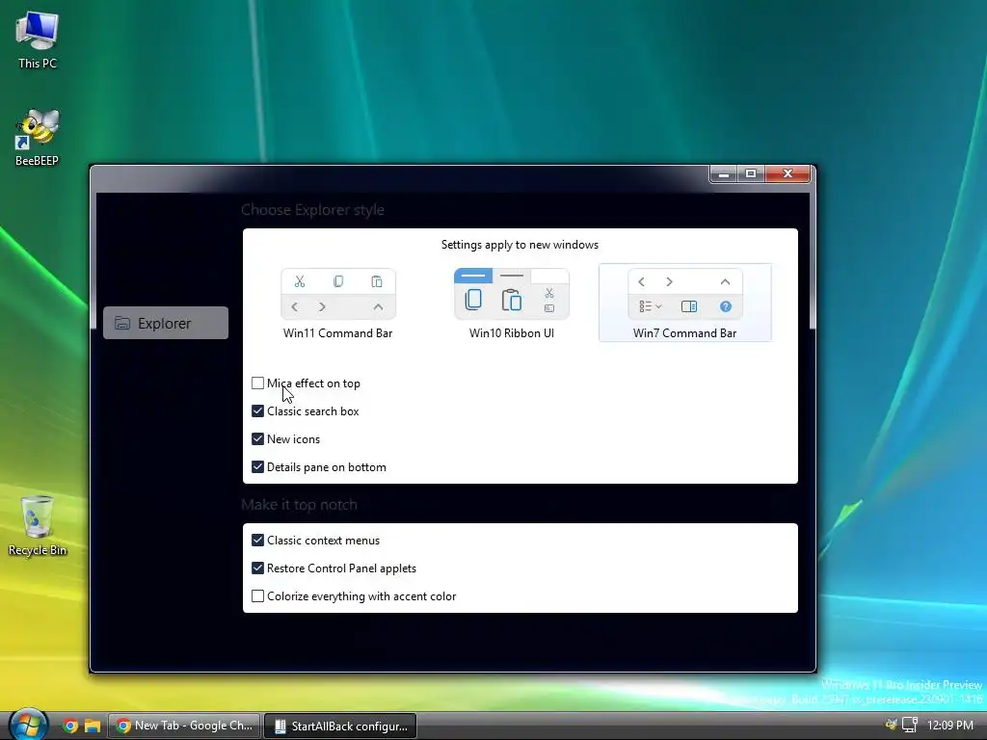The width and height of the screenshot is (987, 740).
Task: Switch to StartAllBack configuration taskbar button
Action: tap(340, 726)
